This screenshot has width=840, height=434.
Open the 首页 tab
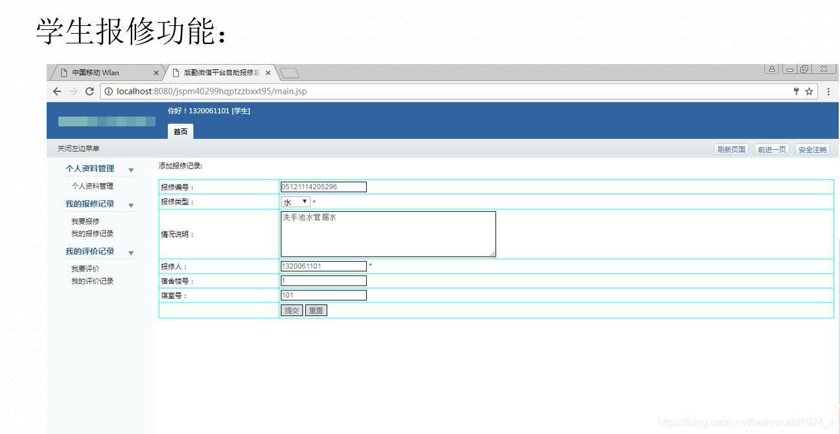point(180,131)
